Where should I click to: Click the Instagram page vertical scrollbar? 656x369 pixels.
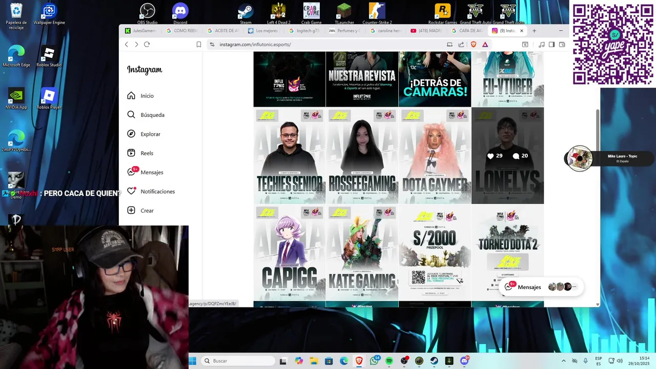[597, 131]
